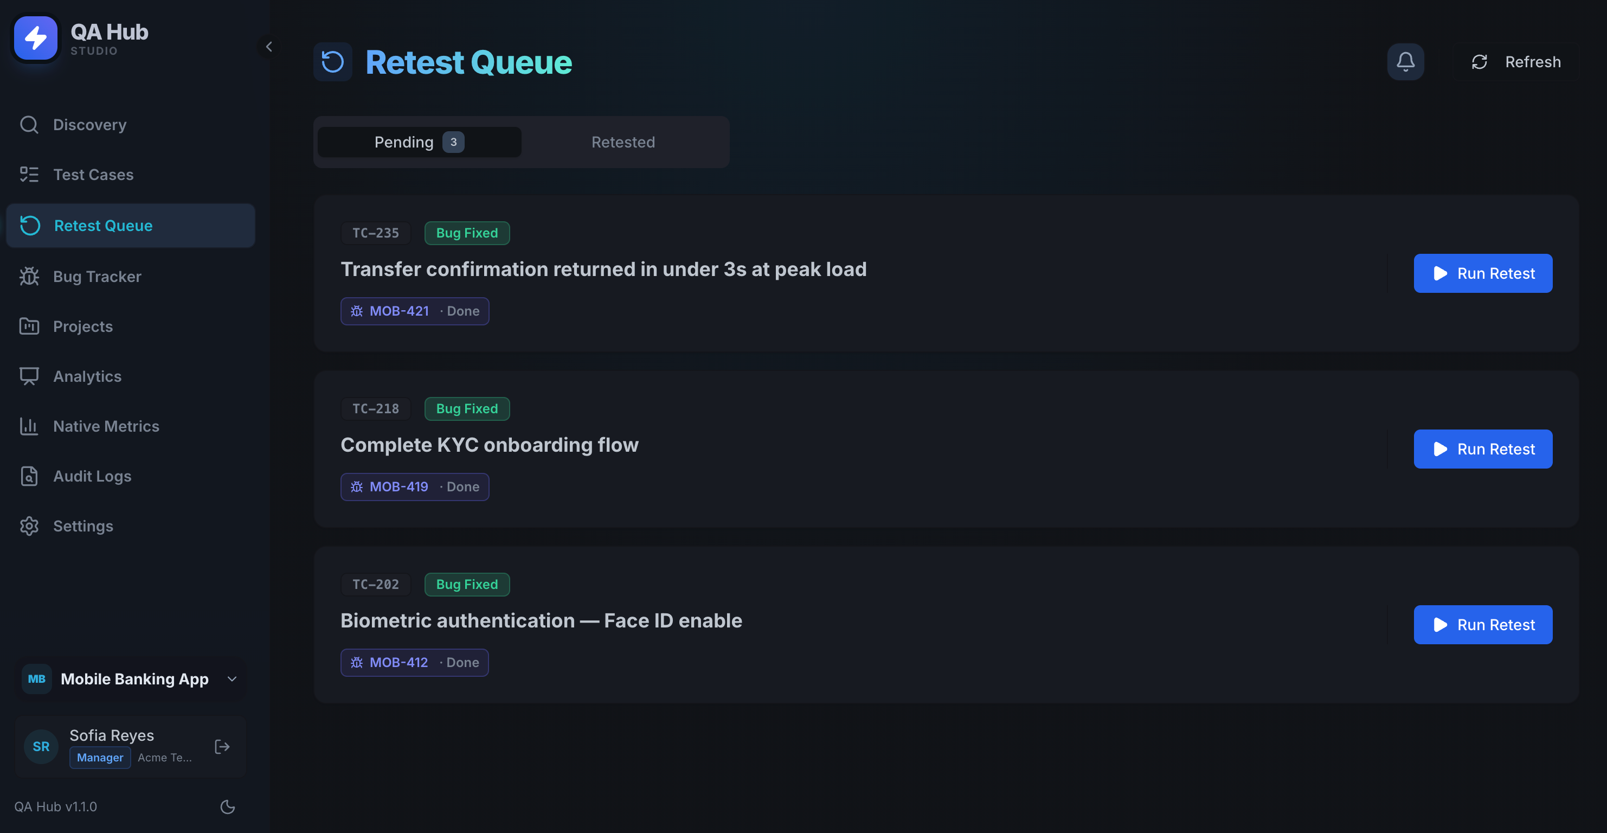
Task: Select Retest Queue in the sidebar
Action: point(130,225)
